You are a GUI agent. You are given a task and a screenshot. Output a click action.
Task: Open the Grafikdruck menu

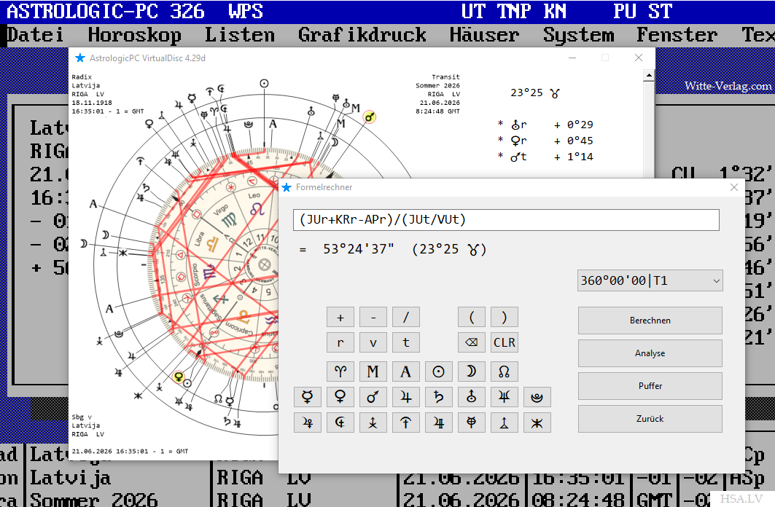[362, 35]
